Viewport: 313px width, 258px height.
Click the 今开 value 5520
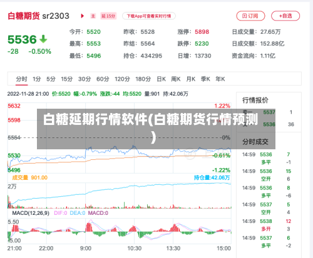coord(93,32)
